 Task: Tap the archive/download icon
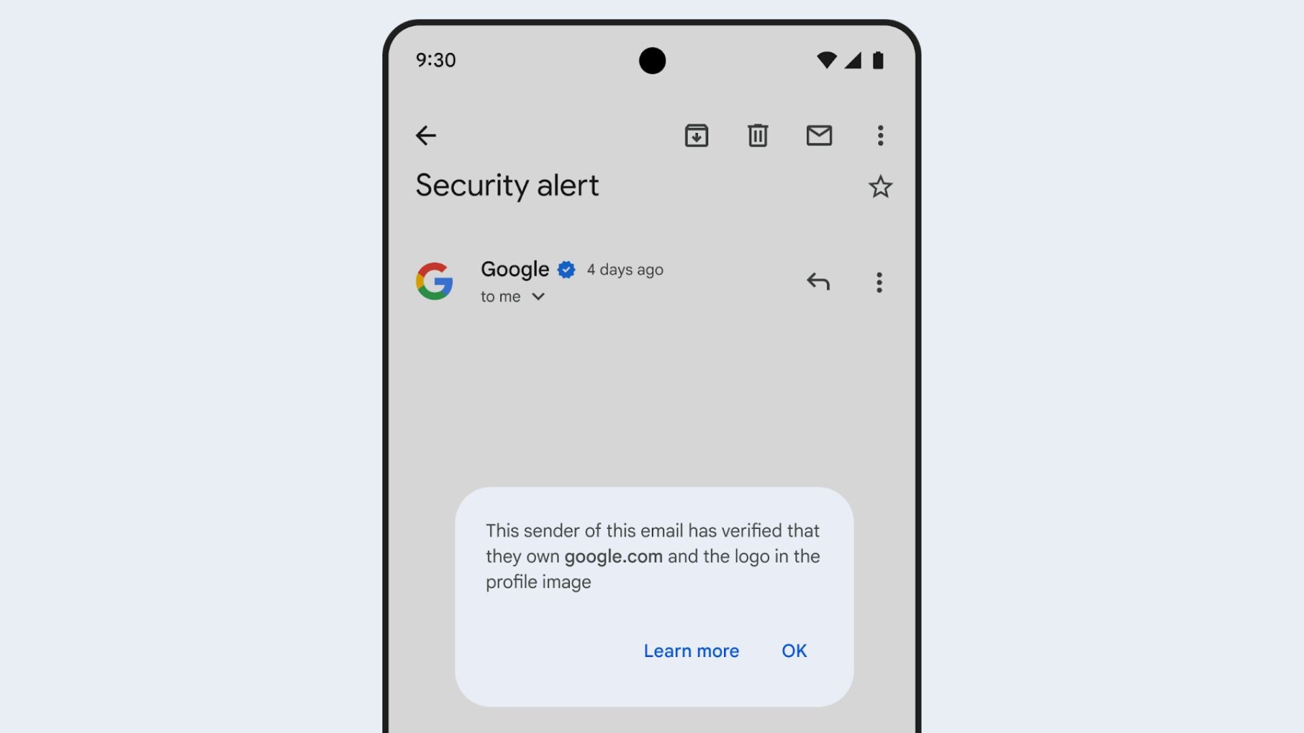click(697, 135)
